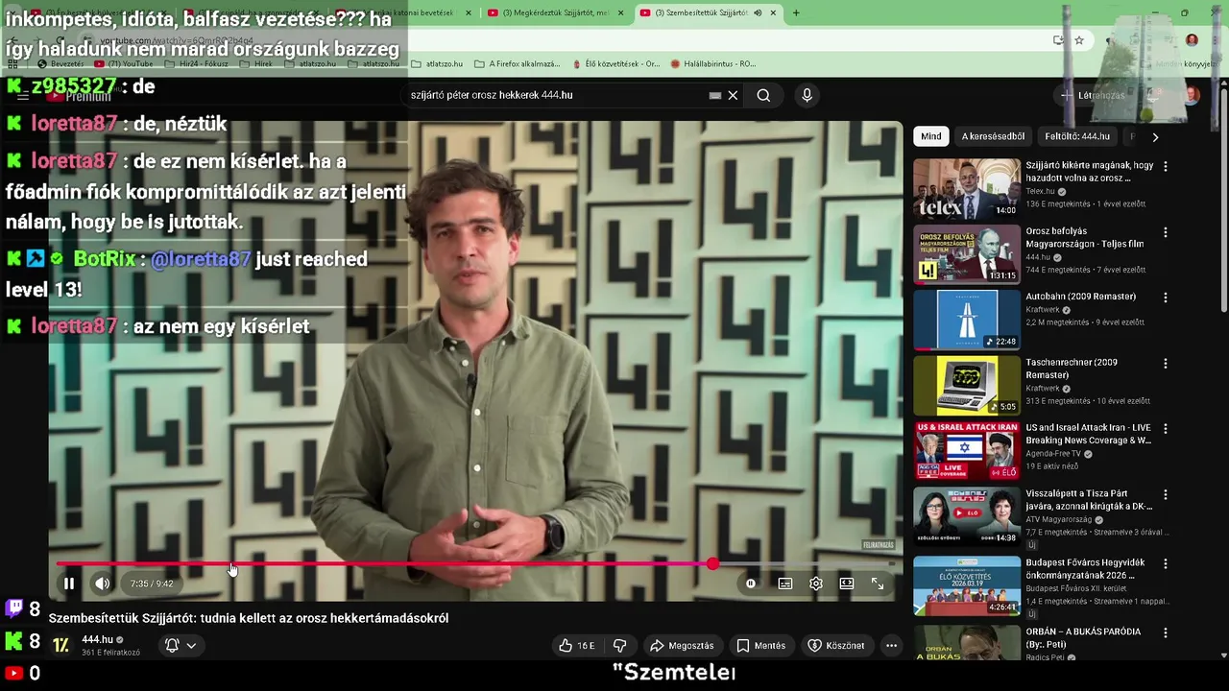Like the video with thumbs up
Screen dimensions: 1229x691
[577, 646]
